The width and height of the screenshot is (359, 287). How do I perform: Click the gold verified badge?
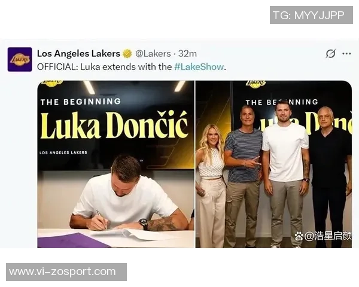[127, 54]
